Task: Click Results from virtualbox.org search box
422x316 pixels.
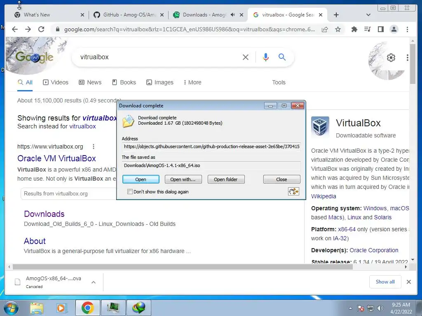Action: click(69, 193)
